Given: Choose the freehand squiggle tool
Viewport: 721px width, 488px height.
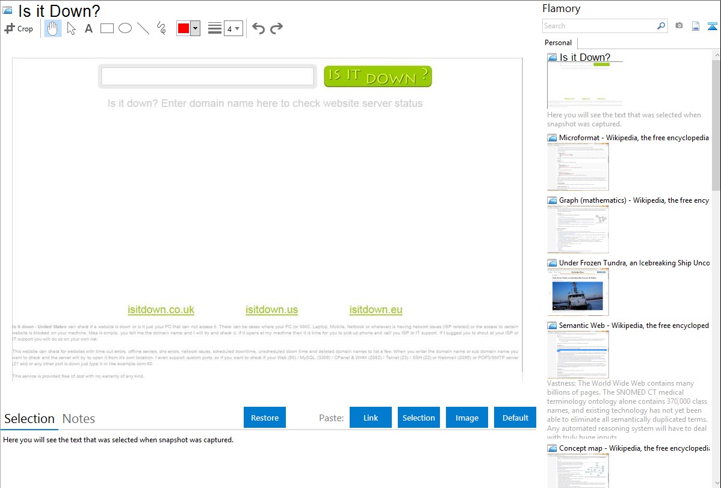Looking at the screenshot, I should click(x=161, y=28).
